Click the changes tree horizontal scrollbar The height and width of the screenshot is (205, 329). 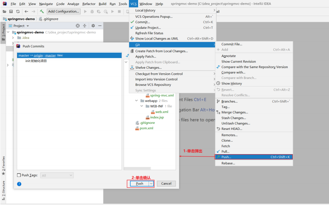[137, 168]
